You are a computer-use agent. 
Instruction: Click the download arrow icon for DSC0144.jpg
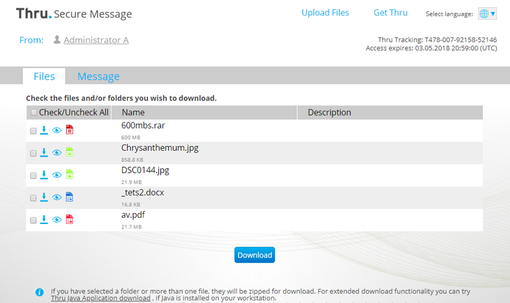pyautogui.click(x=44, y=174)
